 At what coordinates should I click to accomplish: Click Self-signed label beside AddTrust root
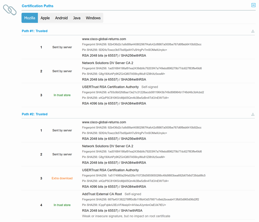pos(133,194)
